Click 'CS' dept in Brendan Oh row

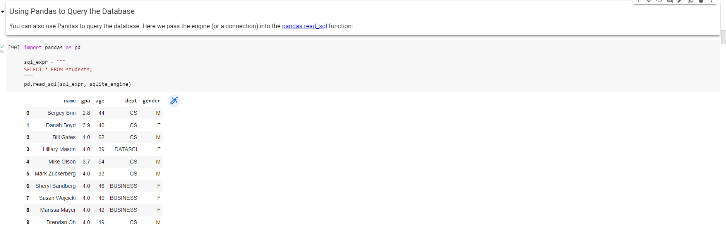click(134, 222)
